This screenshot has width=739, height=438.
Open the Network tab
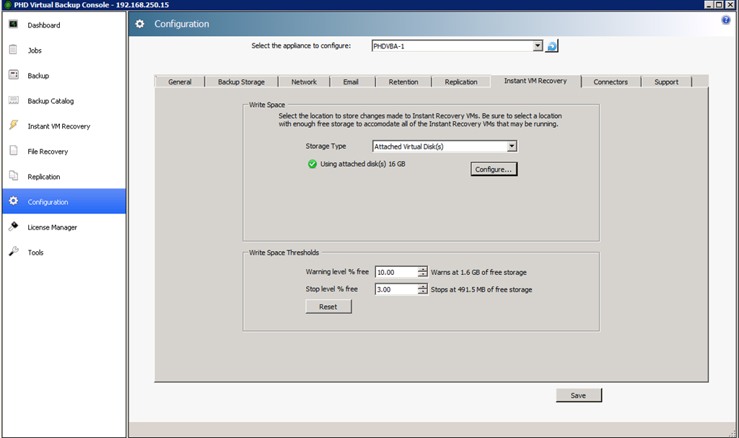tap(304, 82)
